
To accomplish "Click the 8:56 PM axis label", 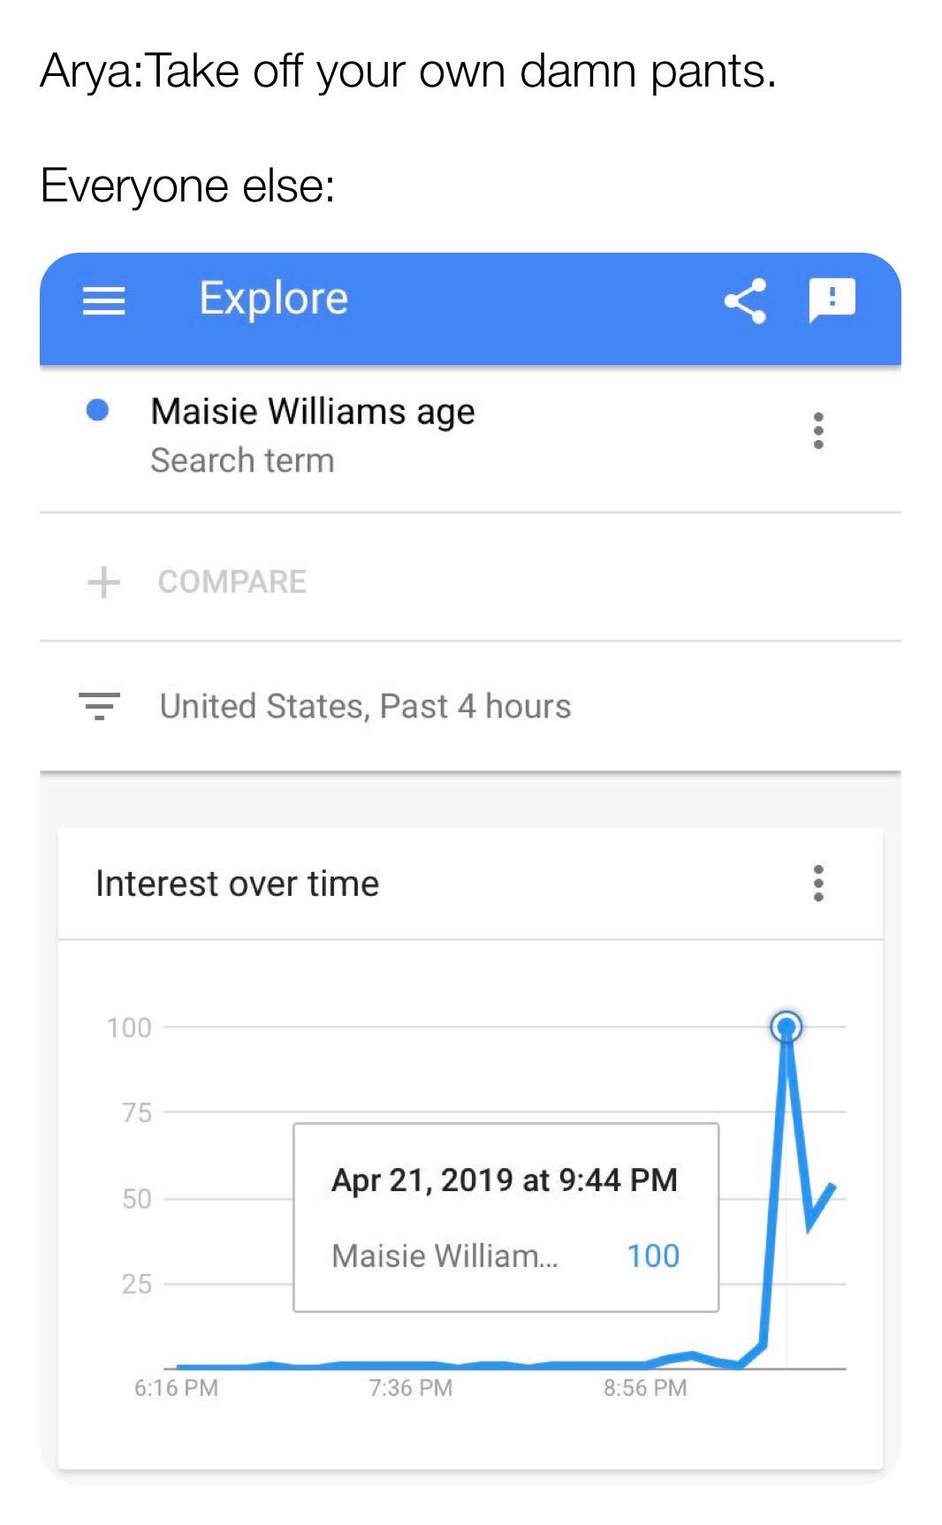I will coord(645,1387).
